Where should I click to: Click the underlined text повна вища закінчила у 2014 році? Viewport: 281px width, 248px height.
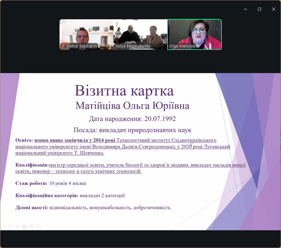coord(75,140)
